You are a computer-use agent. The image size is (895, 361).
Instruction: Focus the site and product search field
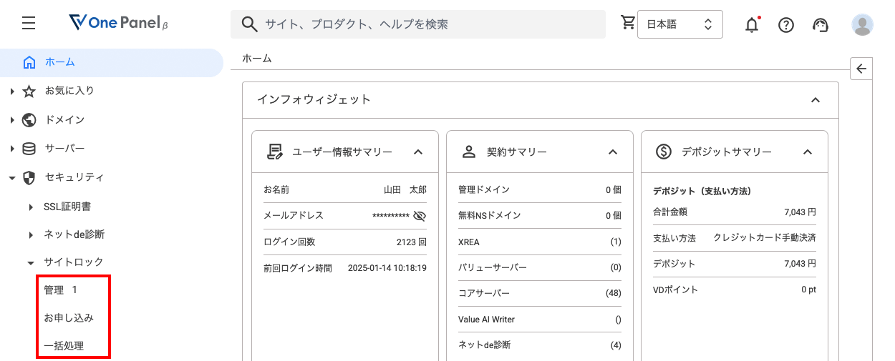point(418,24)
